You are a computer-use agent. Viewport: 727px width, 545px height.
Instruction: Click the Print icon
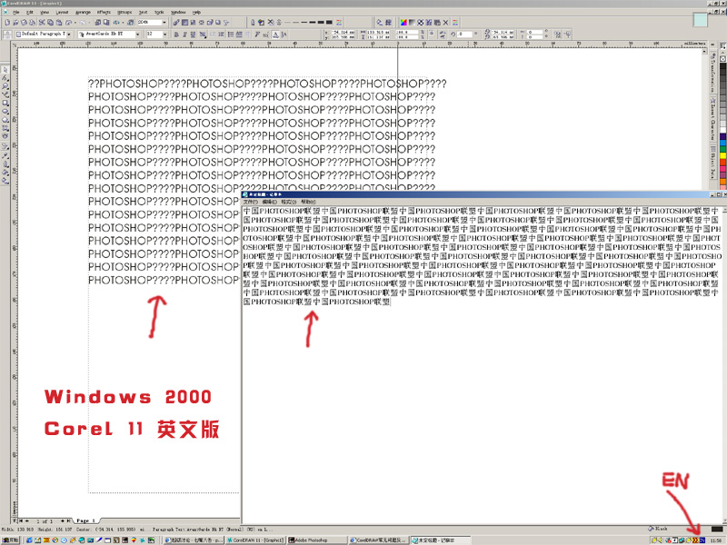coord(32,22)
